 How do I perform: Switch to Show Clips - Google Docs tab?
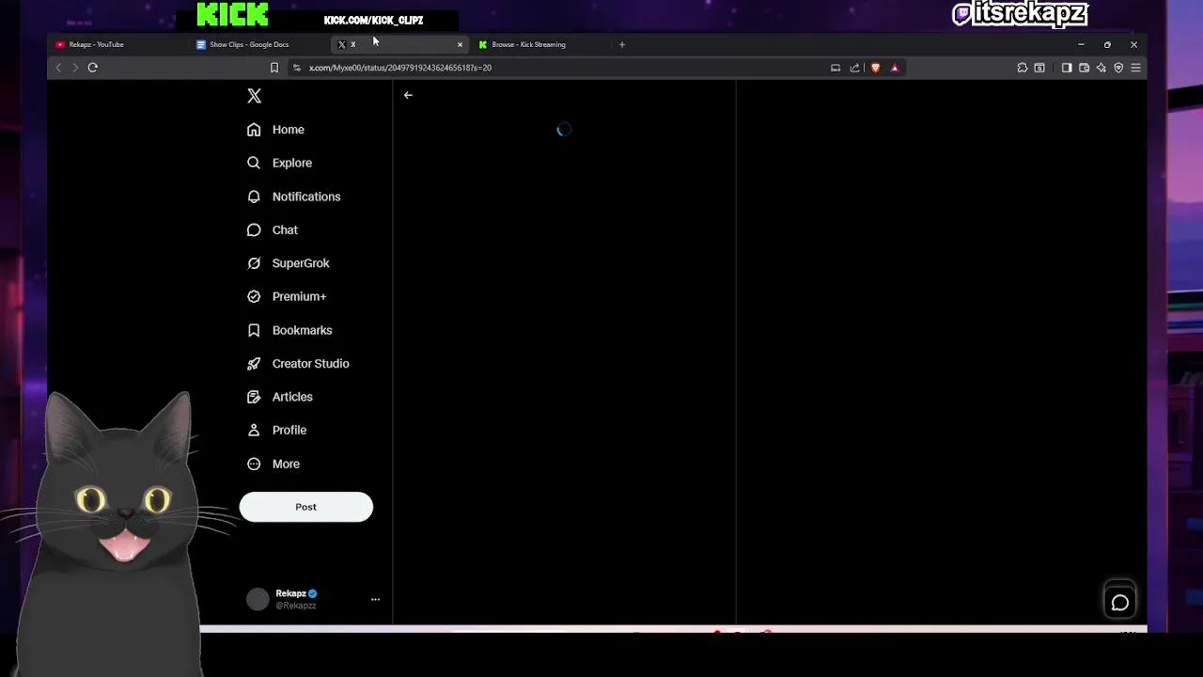[258, 44]
